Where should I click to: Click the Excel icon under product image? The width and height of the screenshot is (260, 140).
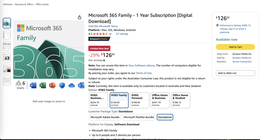click(x=43, y=85)
